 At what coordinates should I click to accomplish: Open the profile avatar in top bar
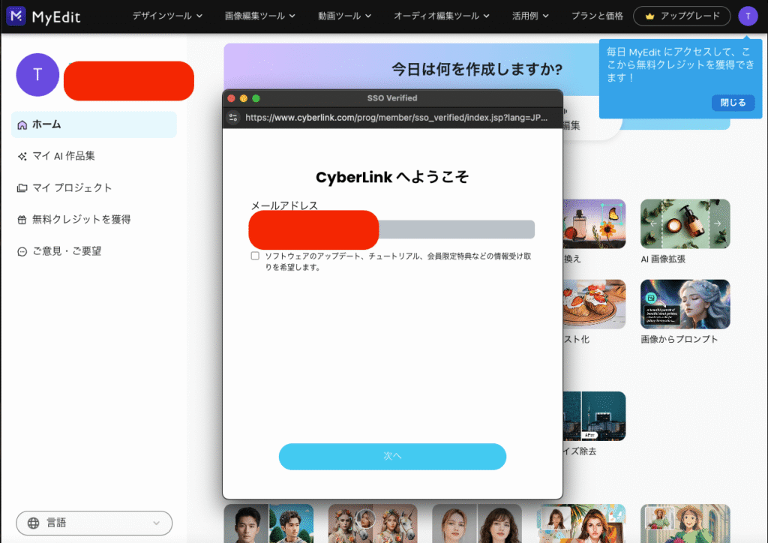click(748, 16)
